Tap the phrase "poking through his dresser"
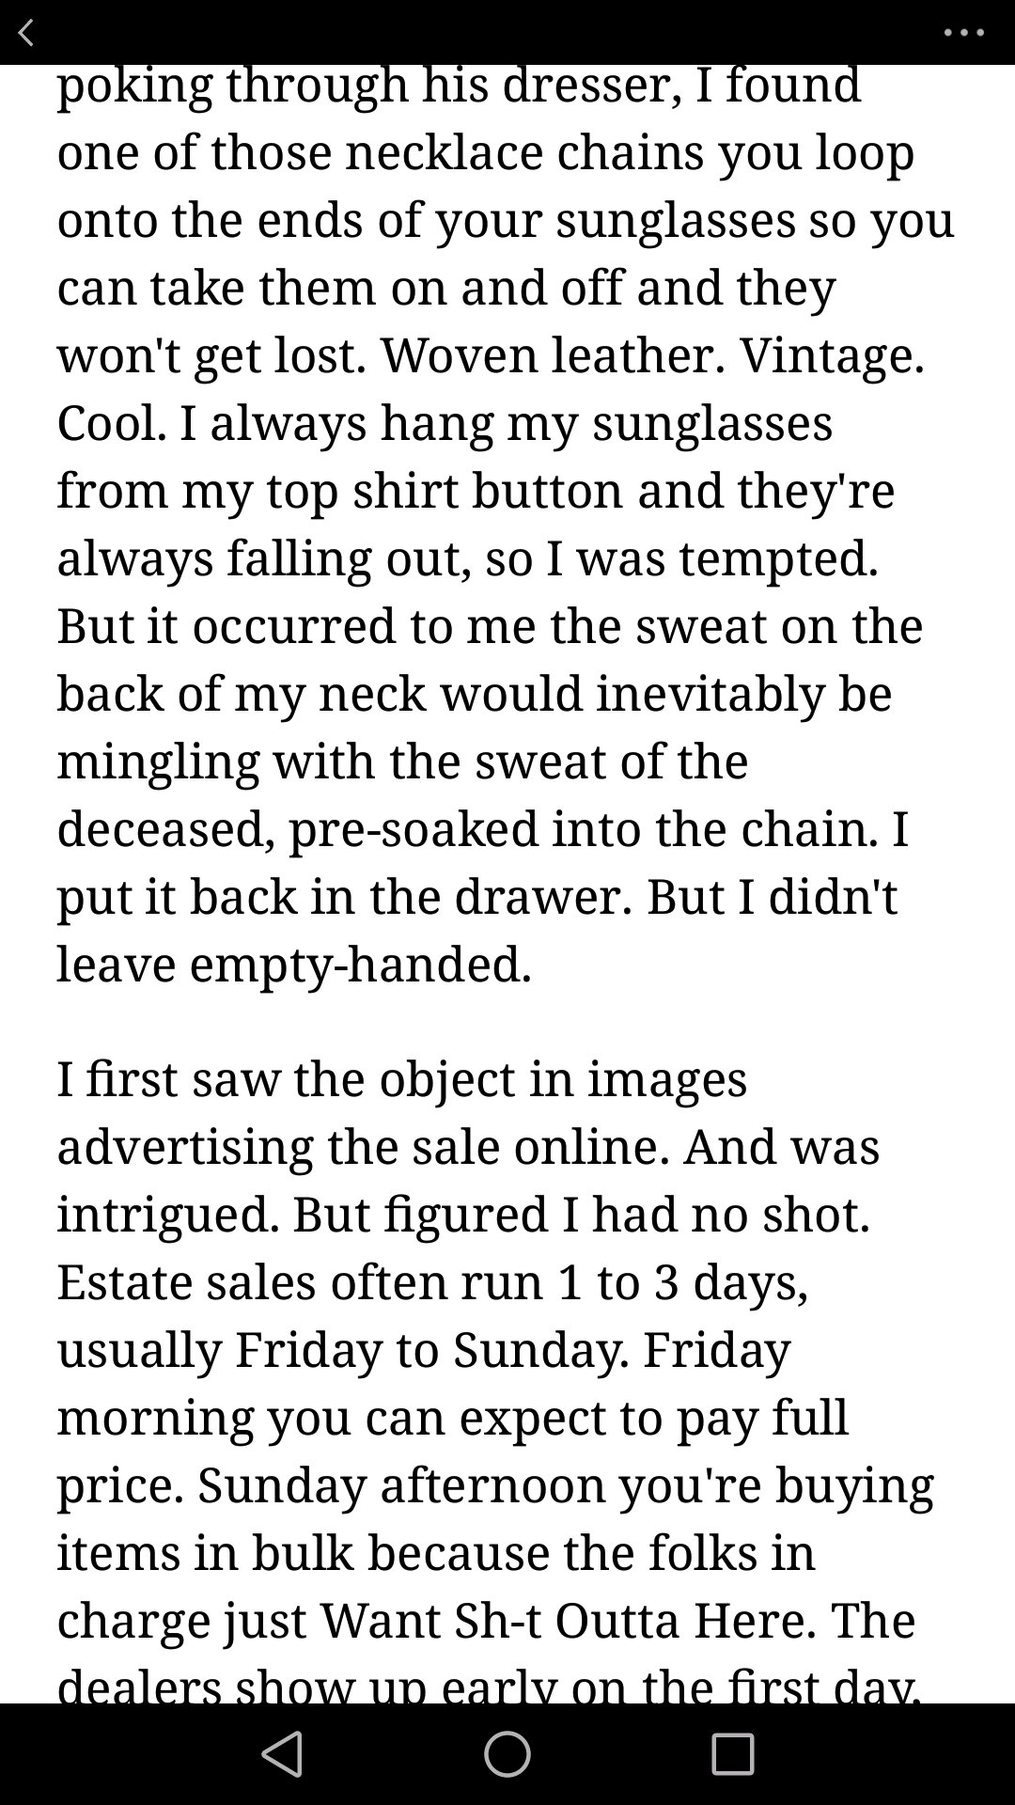This screenshot has height=1805, width=1015. pyautogui.click(x=368, y=86)
